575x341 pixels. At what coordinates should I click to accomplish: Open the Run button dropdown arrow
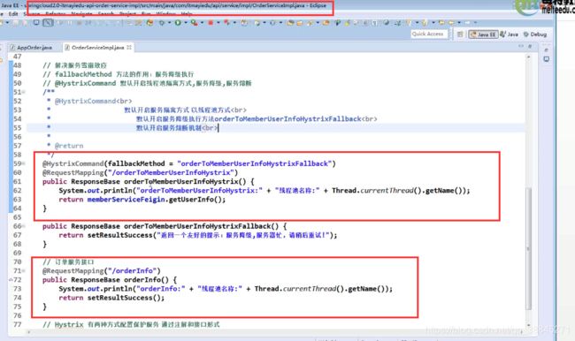pos(186,23)
